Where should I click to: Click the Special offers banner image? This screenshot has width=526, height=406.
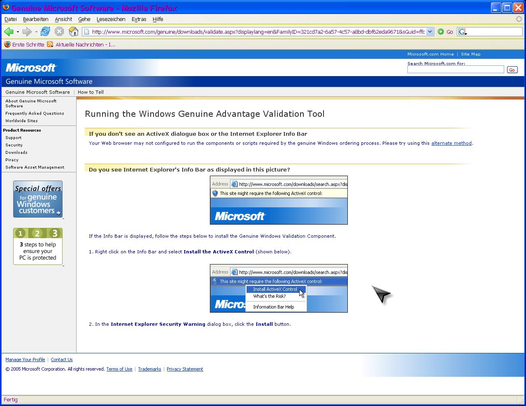pos(38,199)
